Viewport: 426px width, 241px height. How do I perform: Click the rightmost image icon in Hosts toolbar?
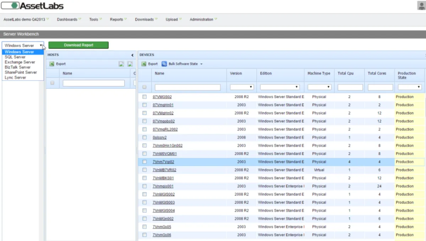130,64
